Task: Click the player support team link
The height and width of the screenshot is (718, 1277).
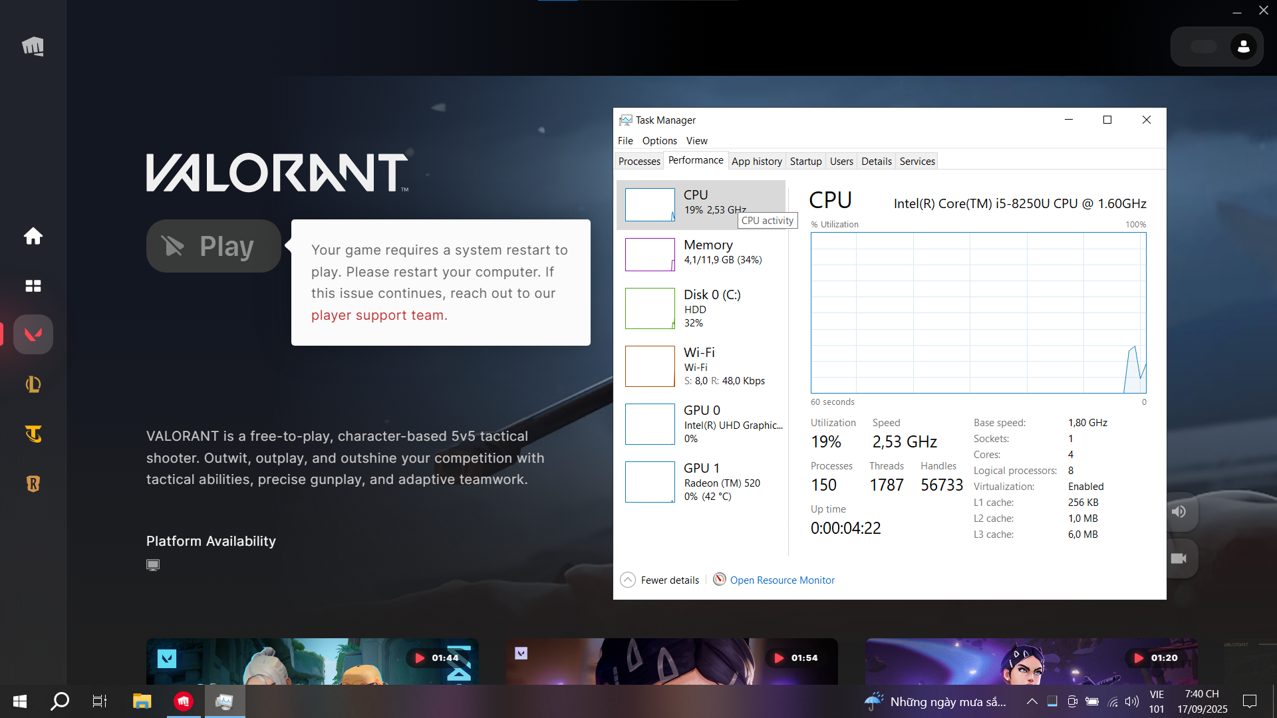Action: point(378,315)
